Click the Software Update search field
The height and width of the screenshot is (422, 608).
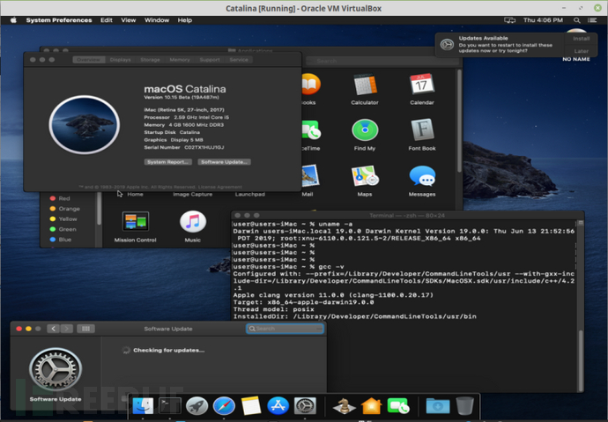point(285,329)
